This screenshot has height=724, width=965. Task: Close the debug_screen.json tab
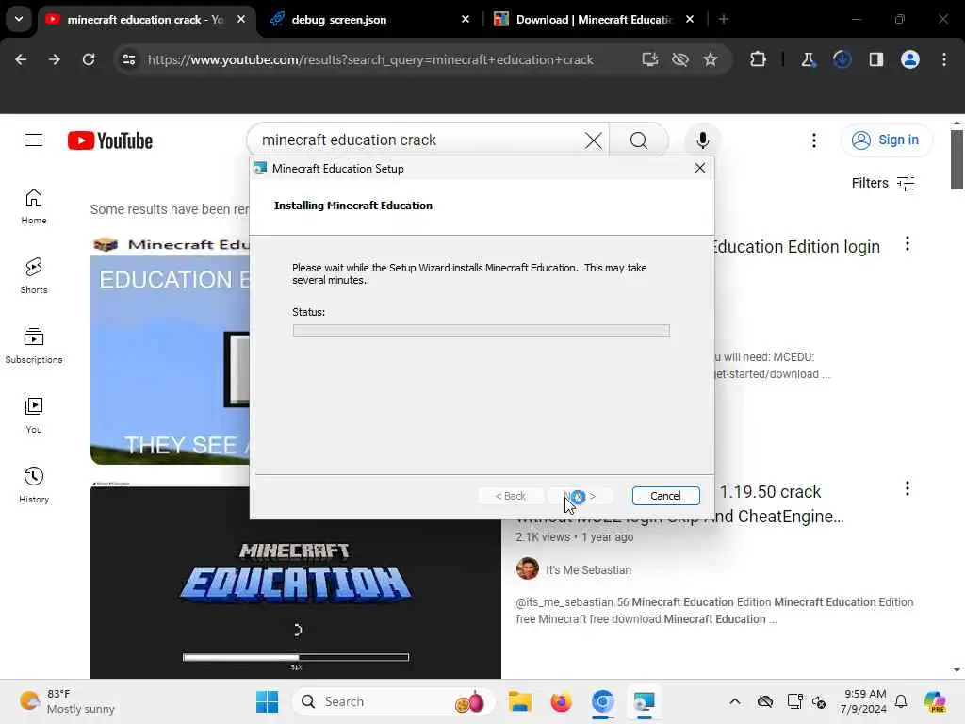pyautogui.click(x=466, y=19)
